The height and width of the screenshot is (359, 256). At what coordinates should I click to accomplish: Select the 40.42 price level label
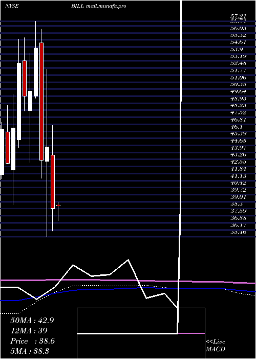coord(239,183)
